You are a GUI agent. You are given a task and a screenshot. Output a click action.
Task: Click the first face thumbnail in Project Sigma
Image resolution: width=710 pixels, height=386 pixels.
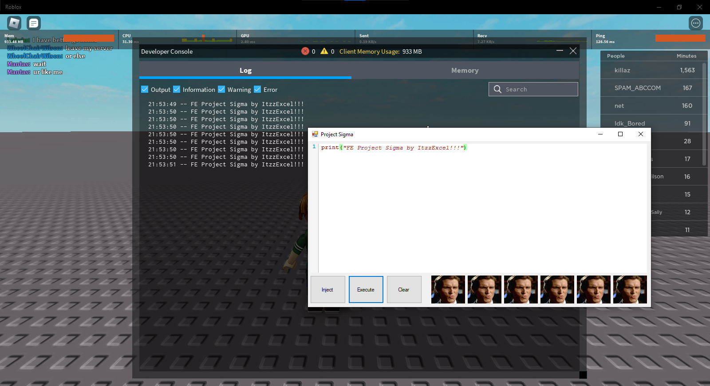(x=448, y=289)
